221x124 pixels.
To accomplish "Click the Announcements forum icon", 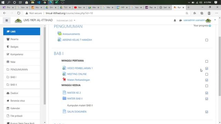I will (59, 34).
